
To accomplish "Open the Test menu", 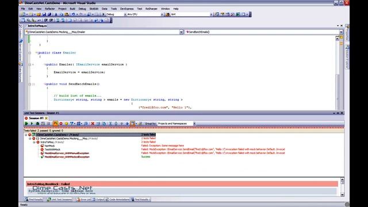I will [x=139, y=9].
